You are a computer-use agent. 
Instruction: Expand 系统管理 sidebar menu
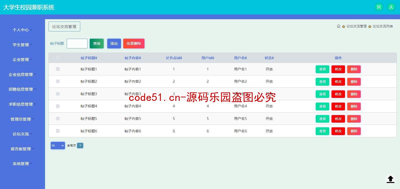[x=22, y=164]
